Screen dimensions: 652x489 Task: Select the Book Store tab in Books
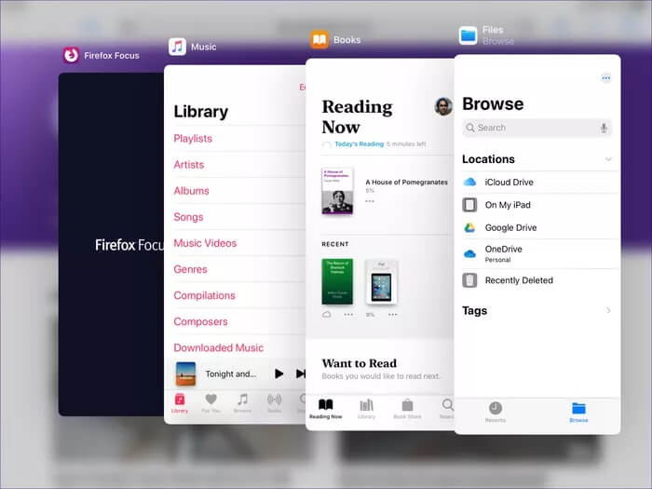[x=407, y=409]
